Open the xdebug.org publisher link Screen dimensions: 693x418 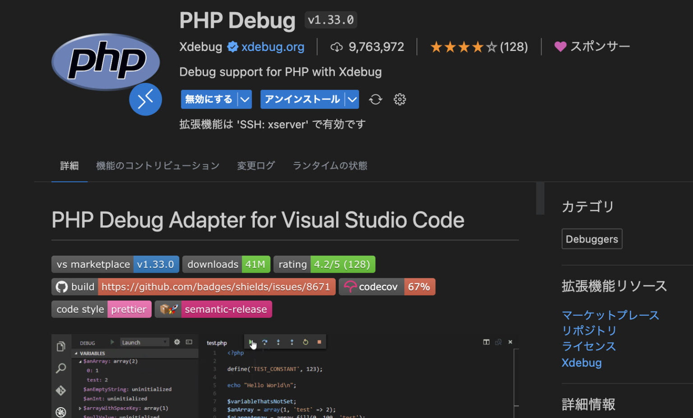[x=273, y=46]
